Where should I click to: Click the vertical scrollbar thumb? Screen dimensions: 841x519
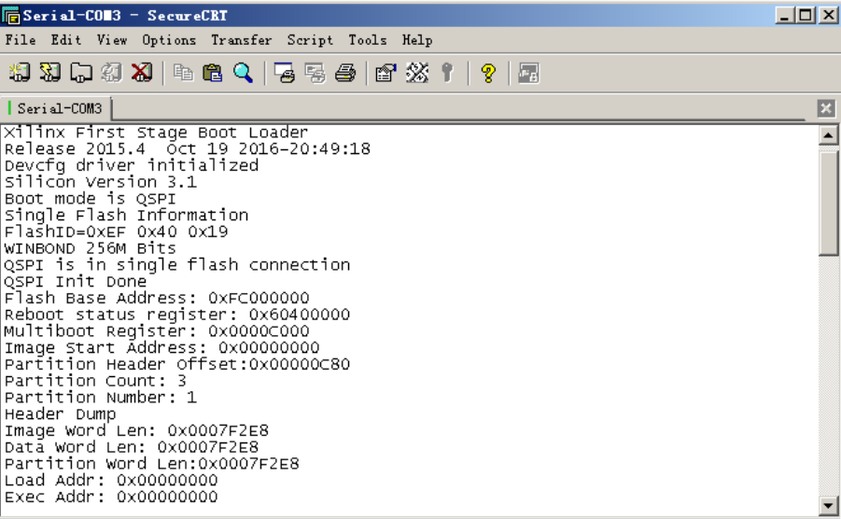click(828, 203)
